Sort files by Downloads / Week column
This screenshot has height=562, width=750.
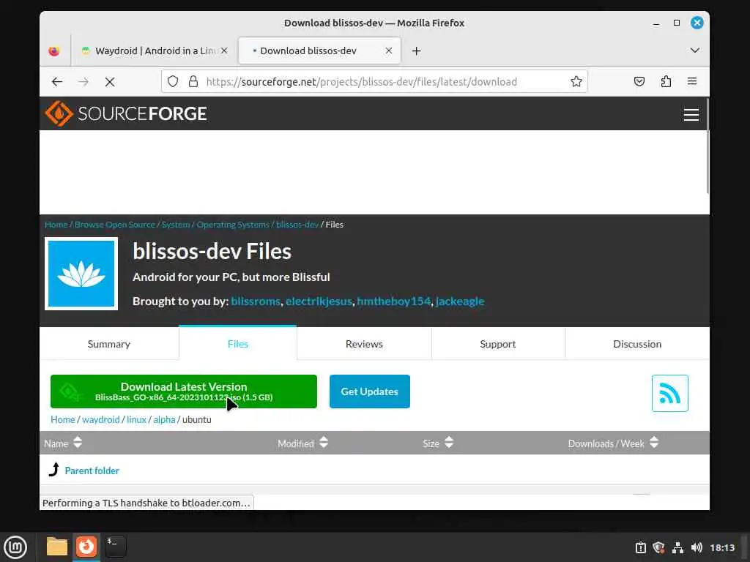[613, 443]
